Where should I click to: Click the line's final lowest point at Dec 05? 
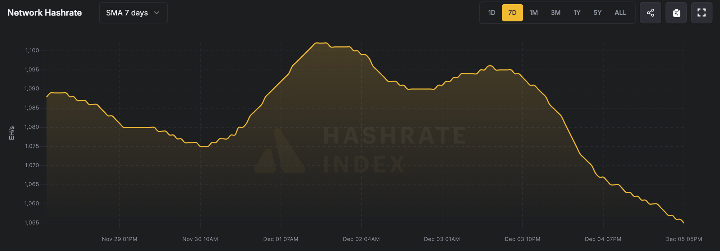point(683,222)
